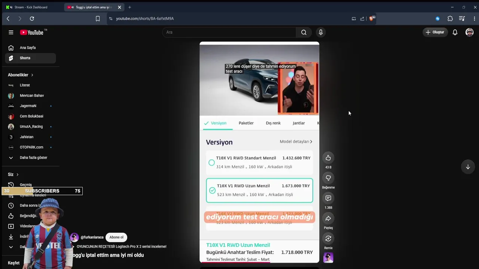The height and width of the screenshot is (269, 479).
Task: Click the browser share page icon
Action: [362, 19]
